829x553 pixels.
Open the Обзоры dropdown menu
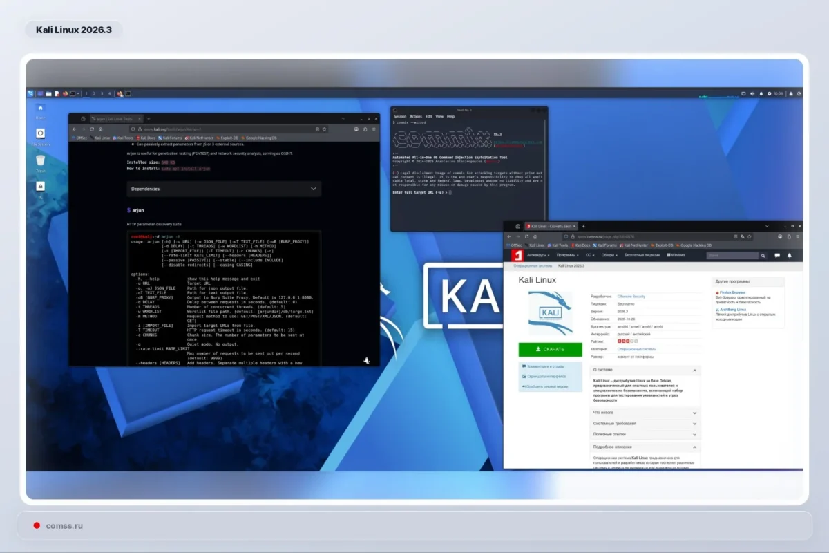click(609, 255)
